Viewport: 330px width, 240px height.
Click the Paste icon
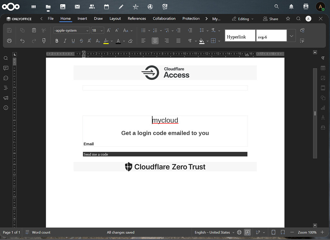[34, 30]
